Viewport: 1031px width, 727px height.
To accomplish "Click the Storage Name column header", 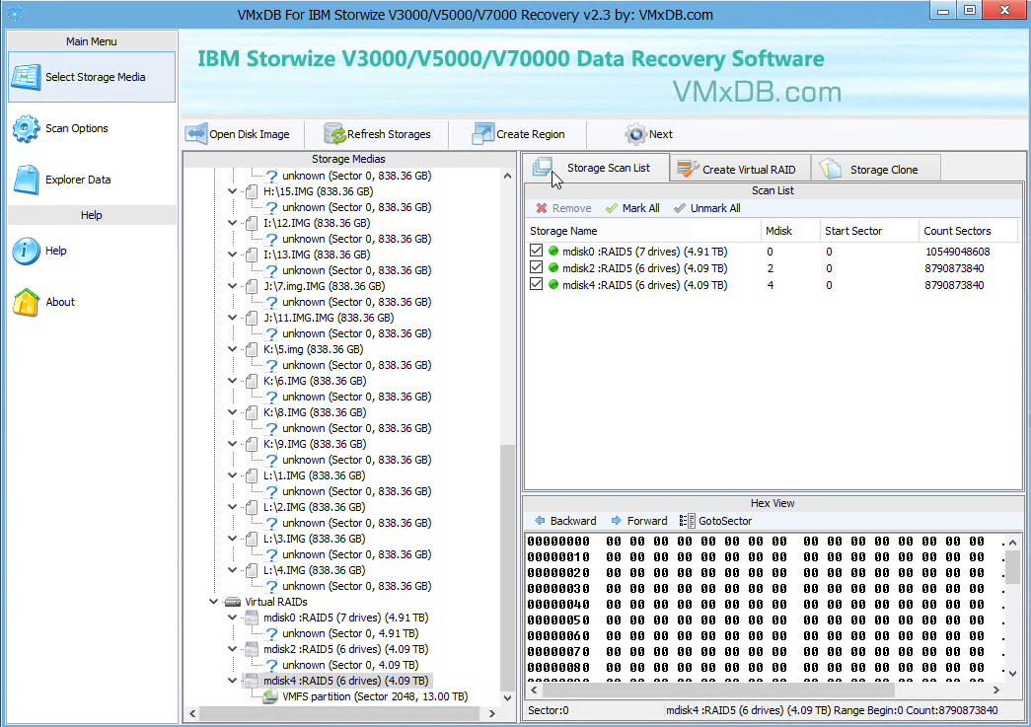I will pos(642,232).
